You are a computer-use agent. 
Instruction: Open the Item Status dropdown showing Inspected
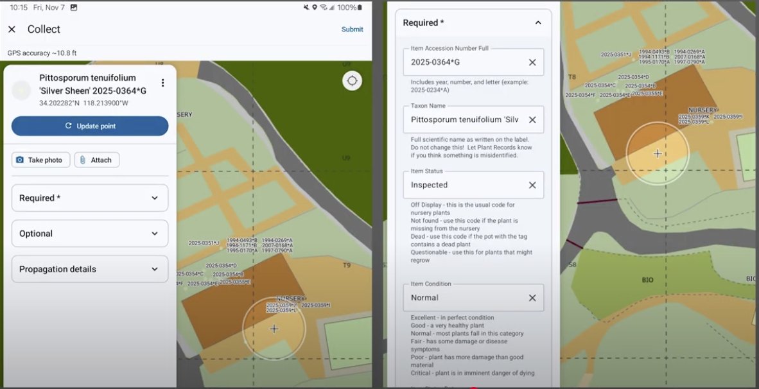click(x=466, y=185)
